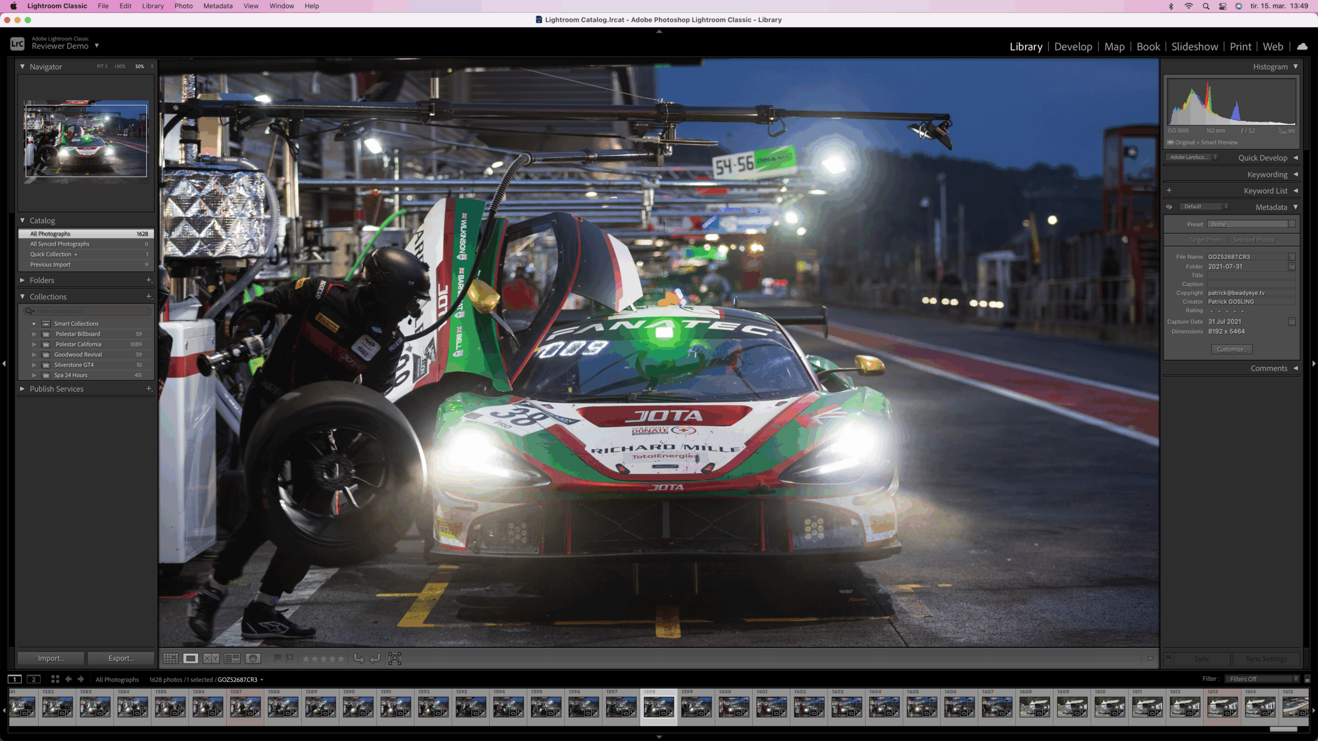Rotate photo clockwise icon
The image size is (1318, 741).
coord(375,658)
